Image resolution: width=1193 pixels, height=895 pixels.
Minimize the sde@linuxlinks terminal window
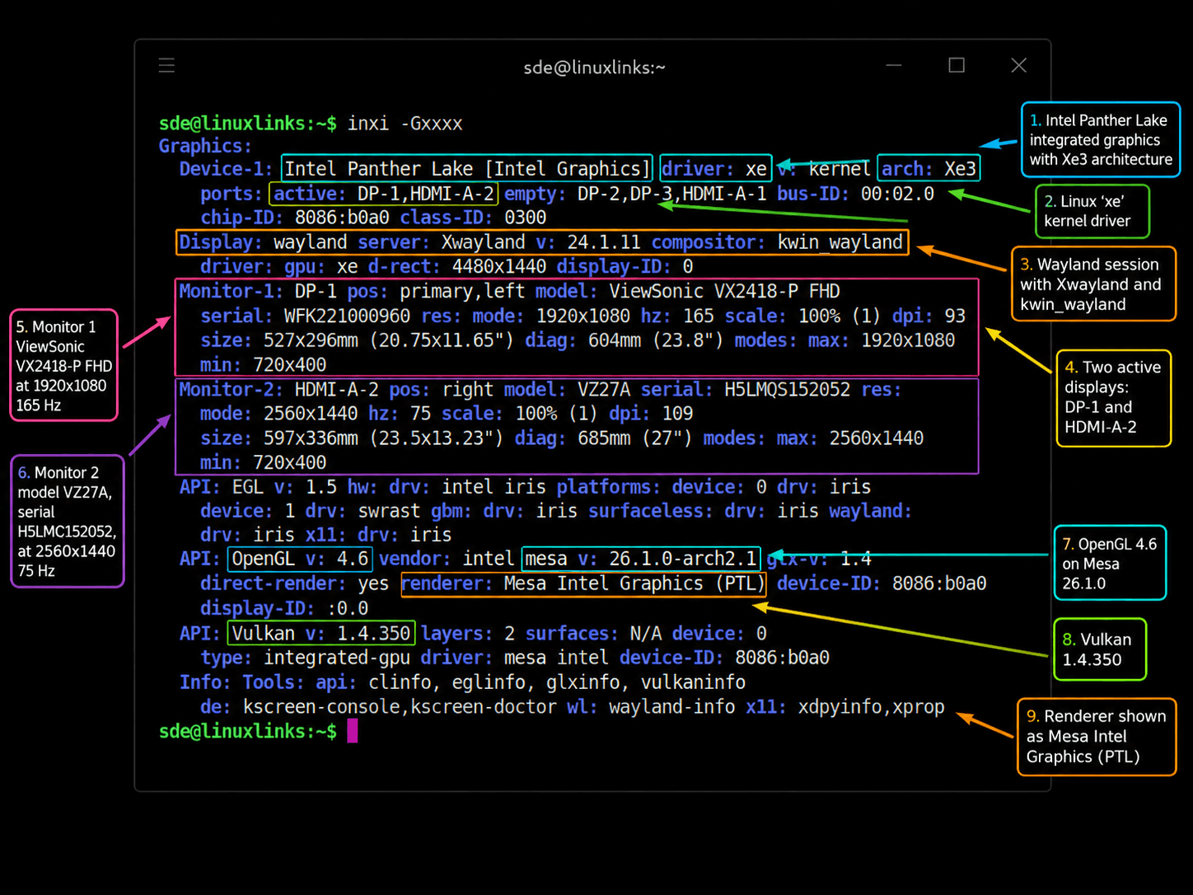click(x=894, y=65)
